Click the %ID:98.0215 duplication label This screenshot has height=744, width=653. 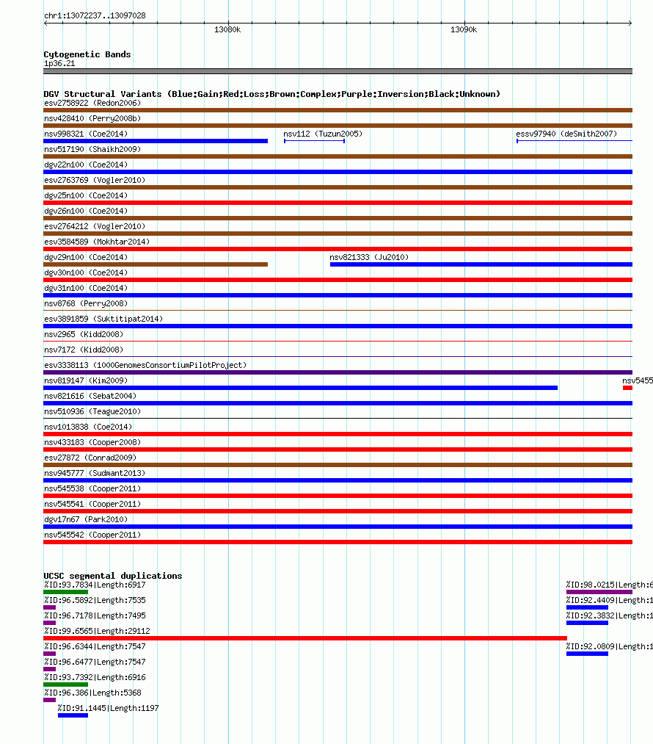610,585
